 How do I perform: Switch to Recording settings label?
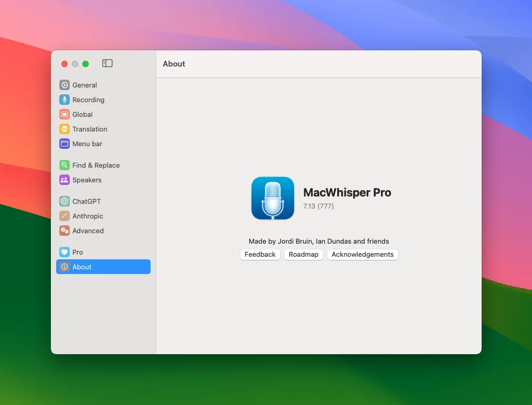click(x=88, y=100)
